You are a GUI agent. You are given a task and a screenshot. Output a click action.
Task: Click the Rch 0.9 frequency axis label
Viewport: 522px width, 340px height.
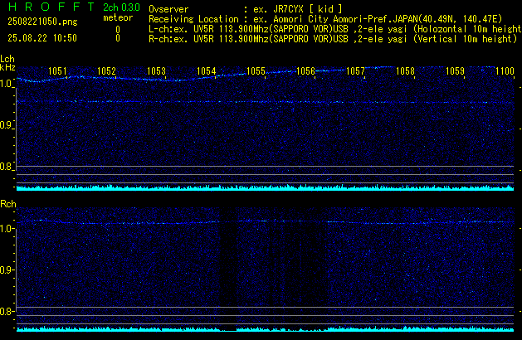pos(7,270)
